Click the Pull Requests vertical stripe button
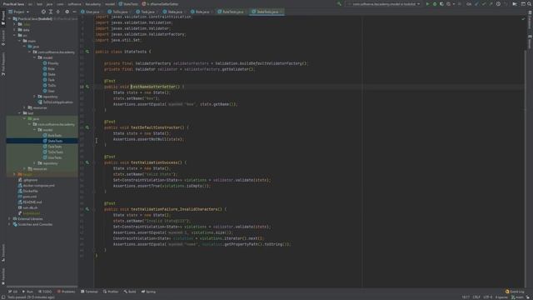This screenshot has width=533, height=300. 3,64
